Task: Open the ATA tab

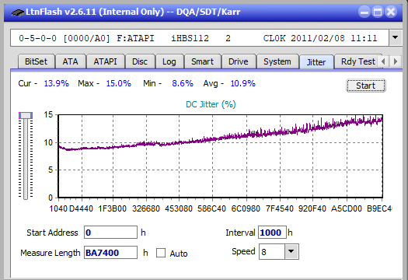Action: (x=70, y=61)
